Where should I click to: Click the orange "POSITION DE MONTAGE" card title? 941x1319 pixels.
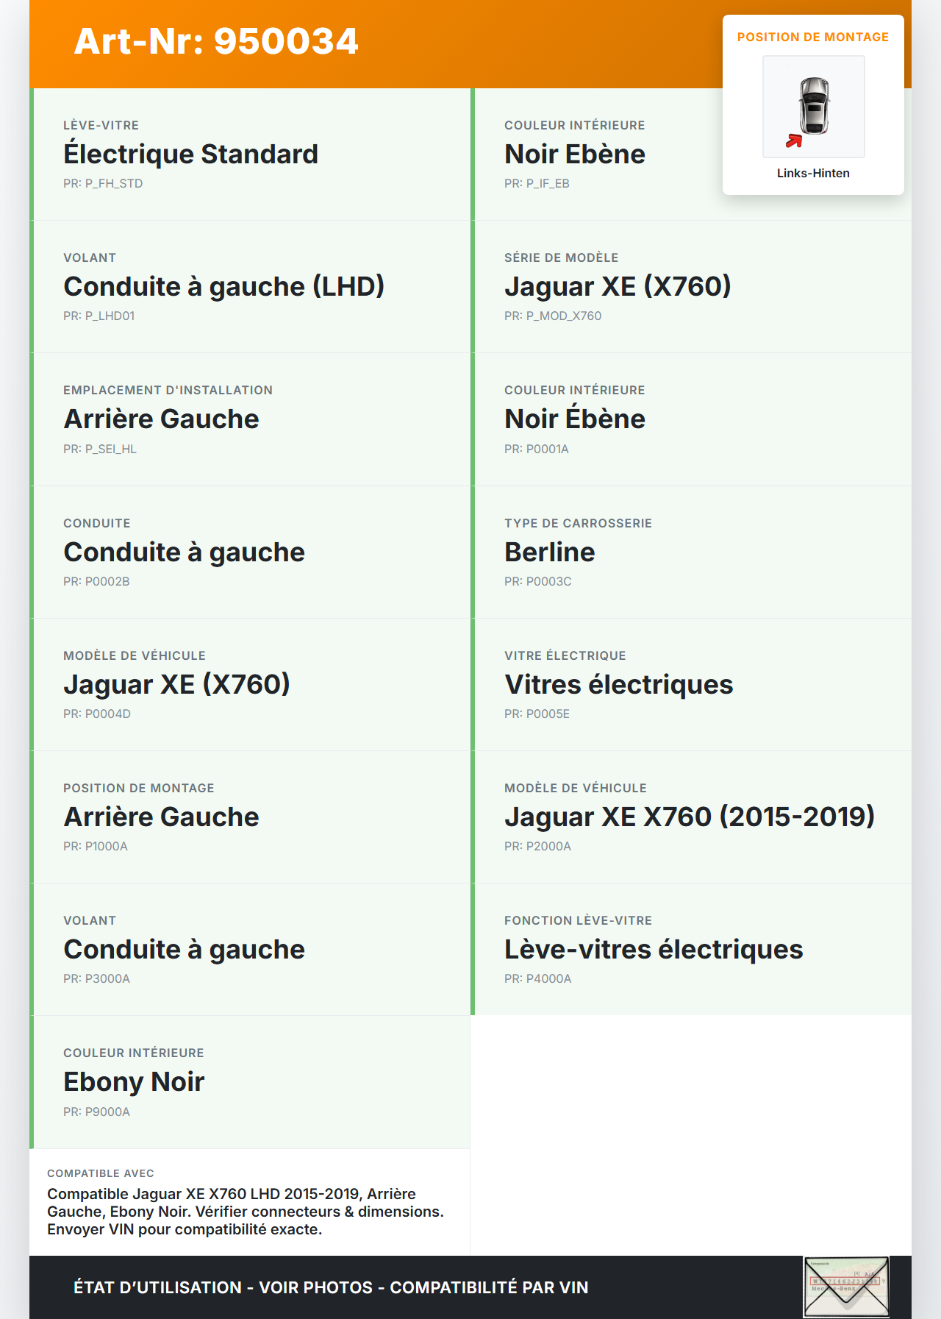point(812,38)
